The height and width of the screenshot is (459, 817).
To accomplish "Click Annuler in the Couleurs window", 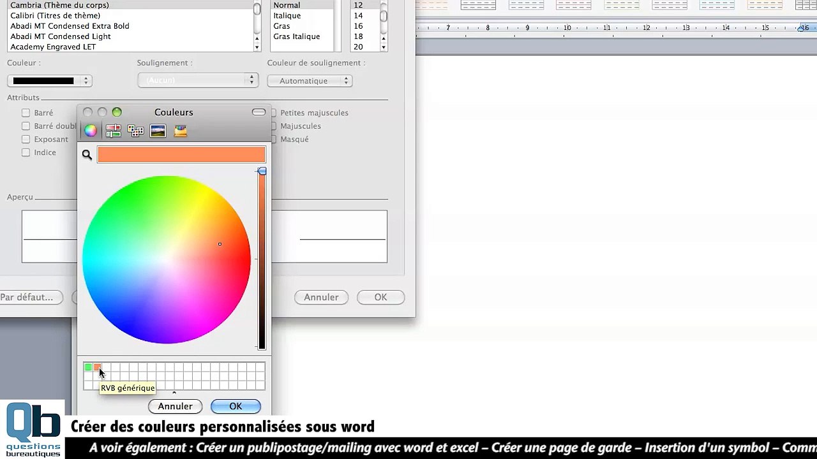I will tap(175, 406).
